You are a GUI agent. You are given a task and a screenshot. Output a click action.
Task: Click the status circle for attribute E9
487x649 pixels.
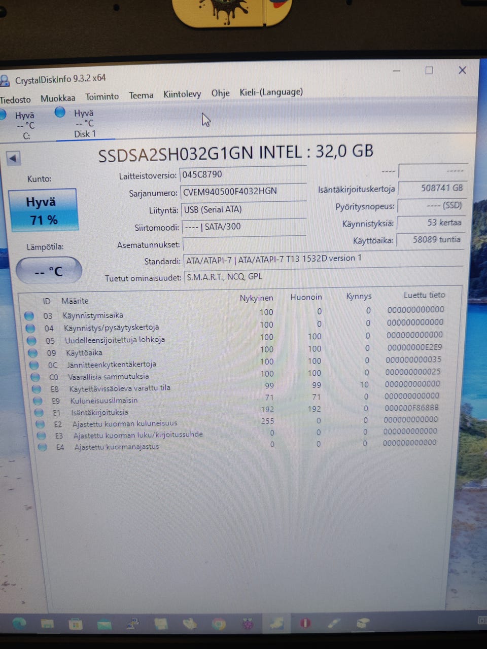(x=38, y=401)
